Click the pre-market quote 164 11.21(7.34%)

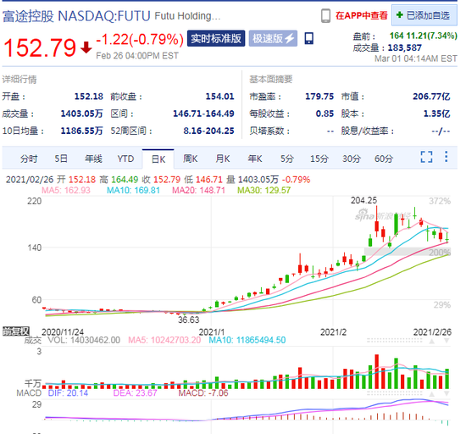(x=423, y=36)
